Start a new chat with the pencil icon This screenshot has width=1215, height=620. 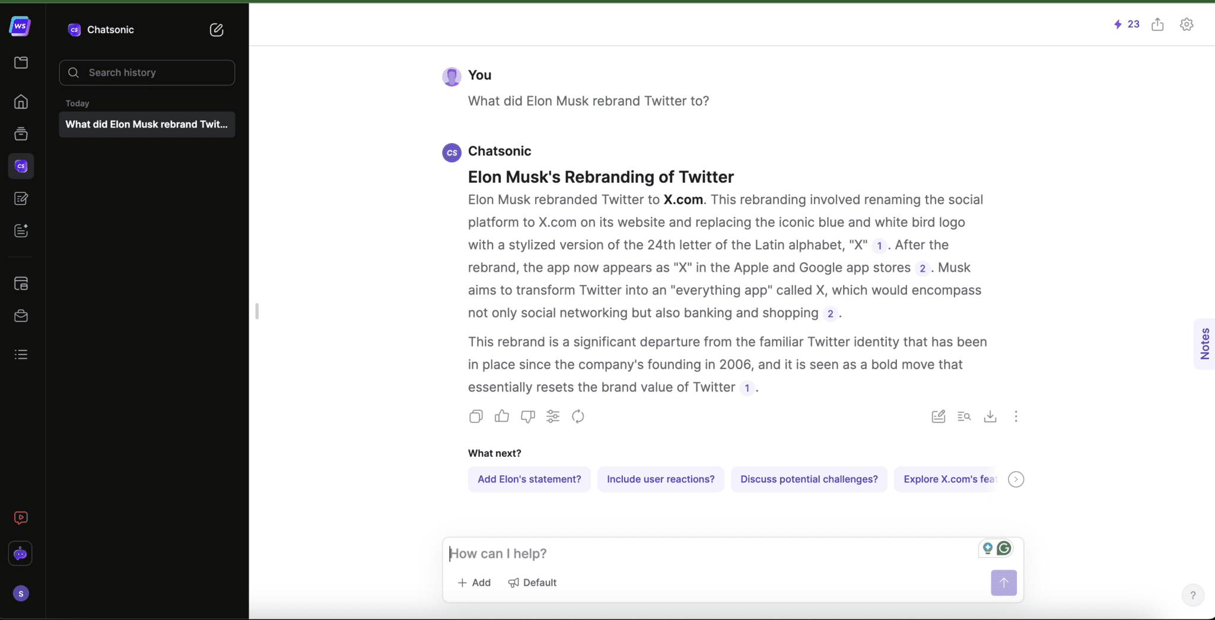pos(217,30)
